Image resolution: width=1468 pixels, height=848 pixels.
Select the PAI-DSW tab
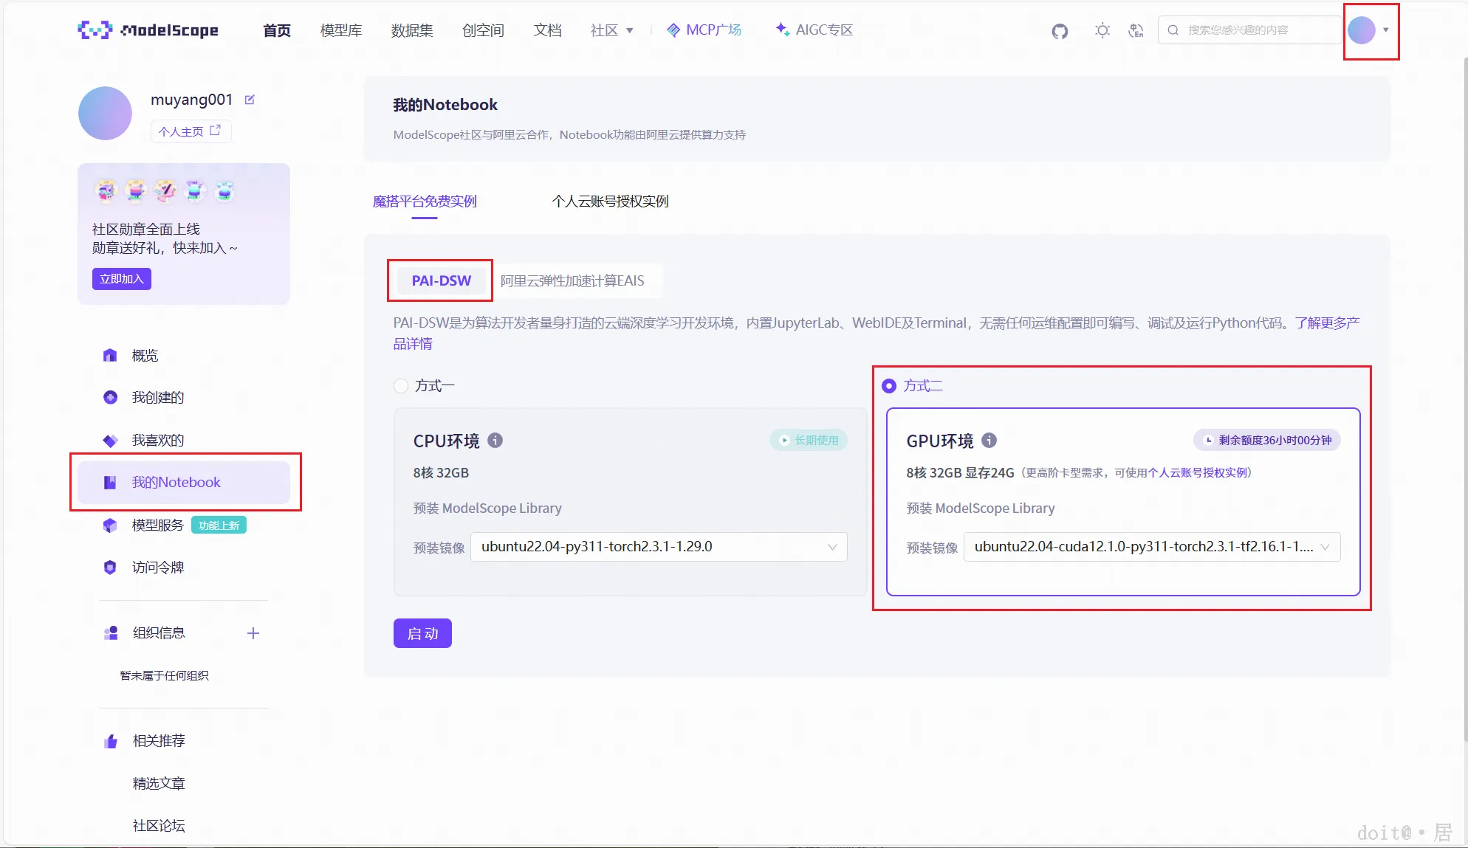[x=440, y=280]
